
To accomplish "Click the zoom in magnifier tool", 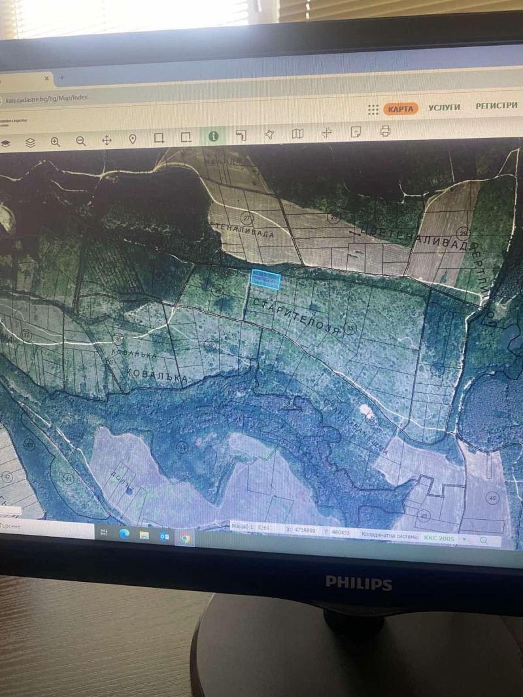I will [x=56, y=141].
